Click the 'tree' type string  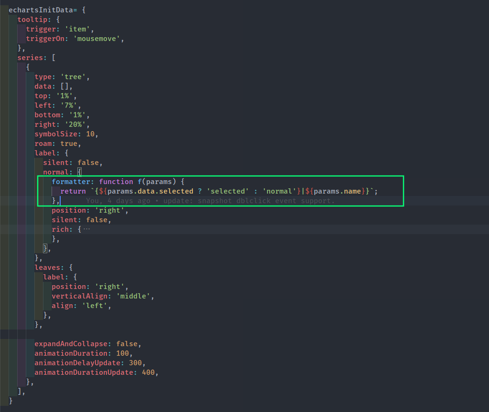point(73,77)
